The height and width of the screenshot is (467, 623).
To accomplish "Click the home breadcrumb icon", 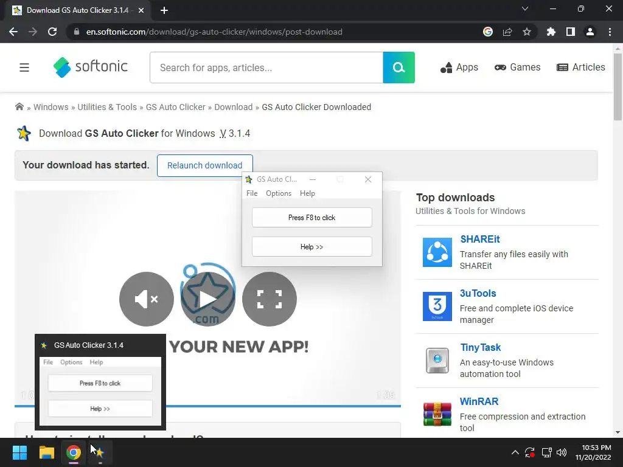I will pyautogui.click(x=19, y=106).
